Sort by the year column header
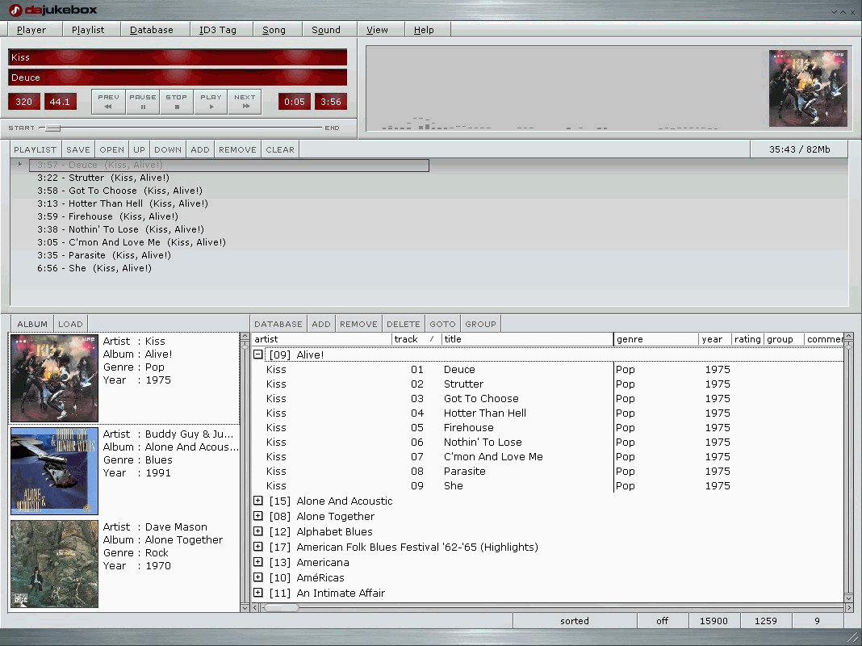Image resolution: width=862 pixels, height=646 pixels. (x=714, y=339)
